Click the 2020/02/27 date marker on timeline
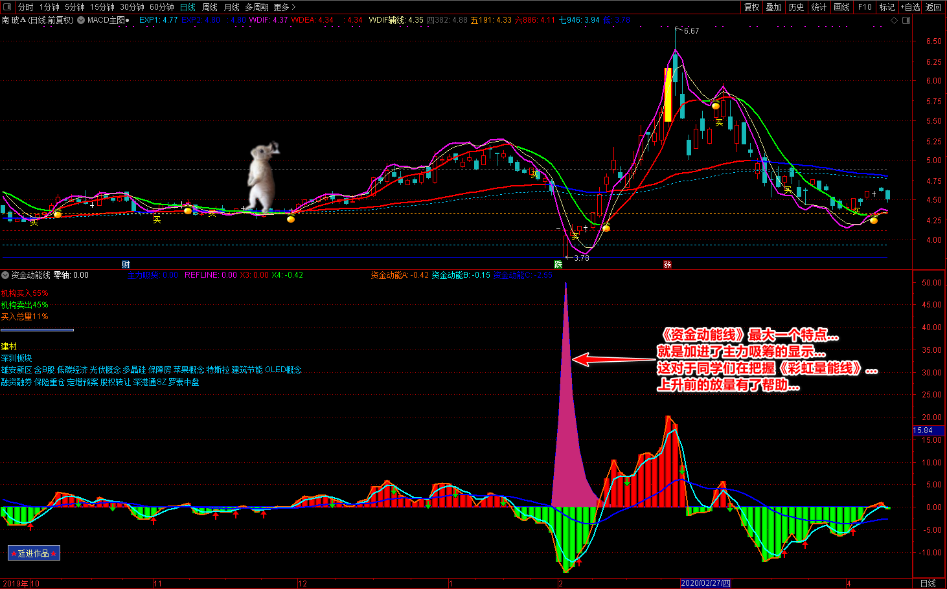947x589 pixels. (705, 584)
